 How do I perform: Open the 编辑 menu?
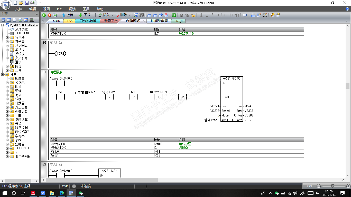(x=33, y=9)
